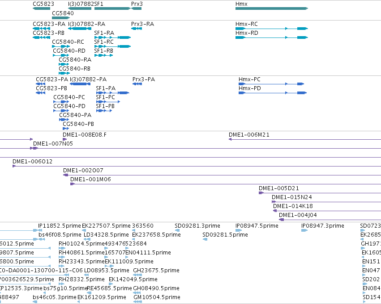
Task: Click the EN04111.5prime EST label
Action: (148, 253)
